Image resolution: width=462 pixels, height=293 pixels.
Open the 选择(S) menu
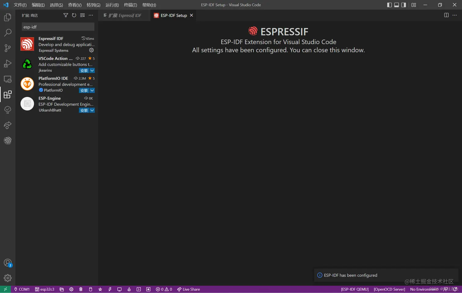pos(56,5)
